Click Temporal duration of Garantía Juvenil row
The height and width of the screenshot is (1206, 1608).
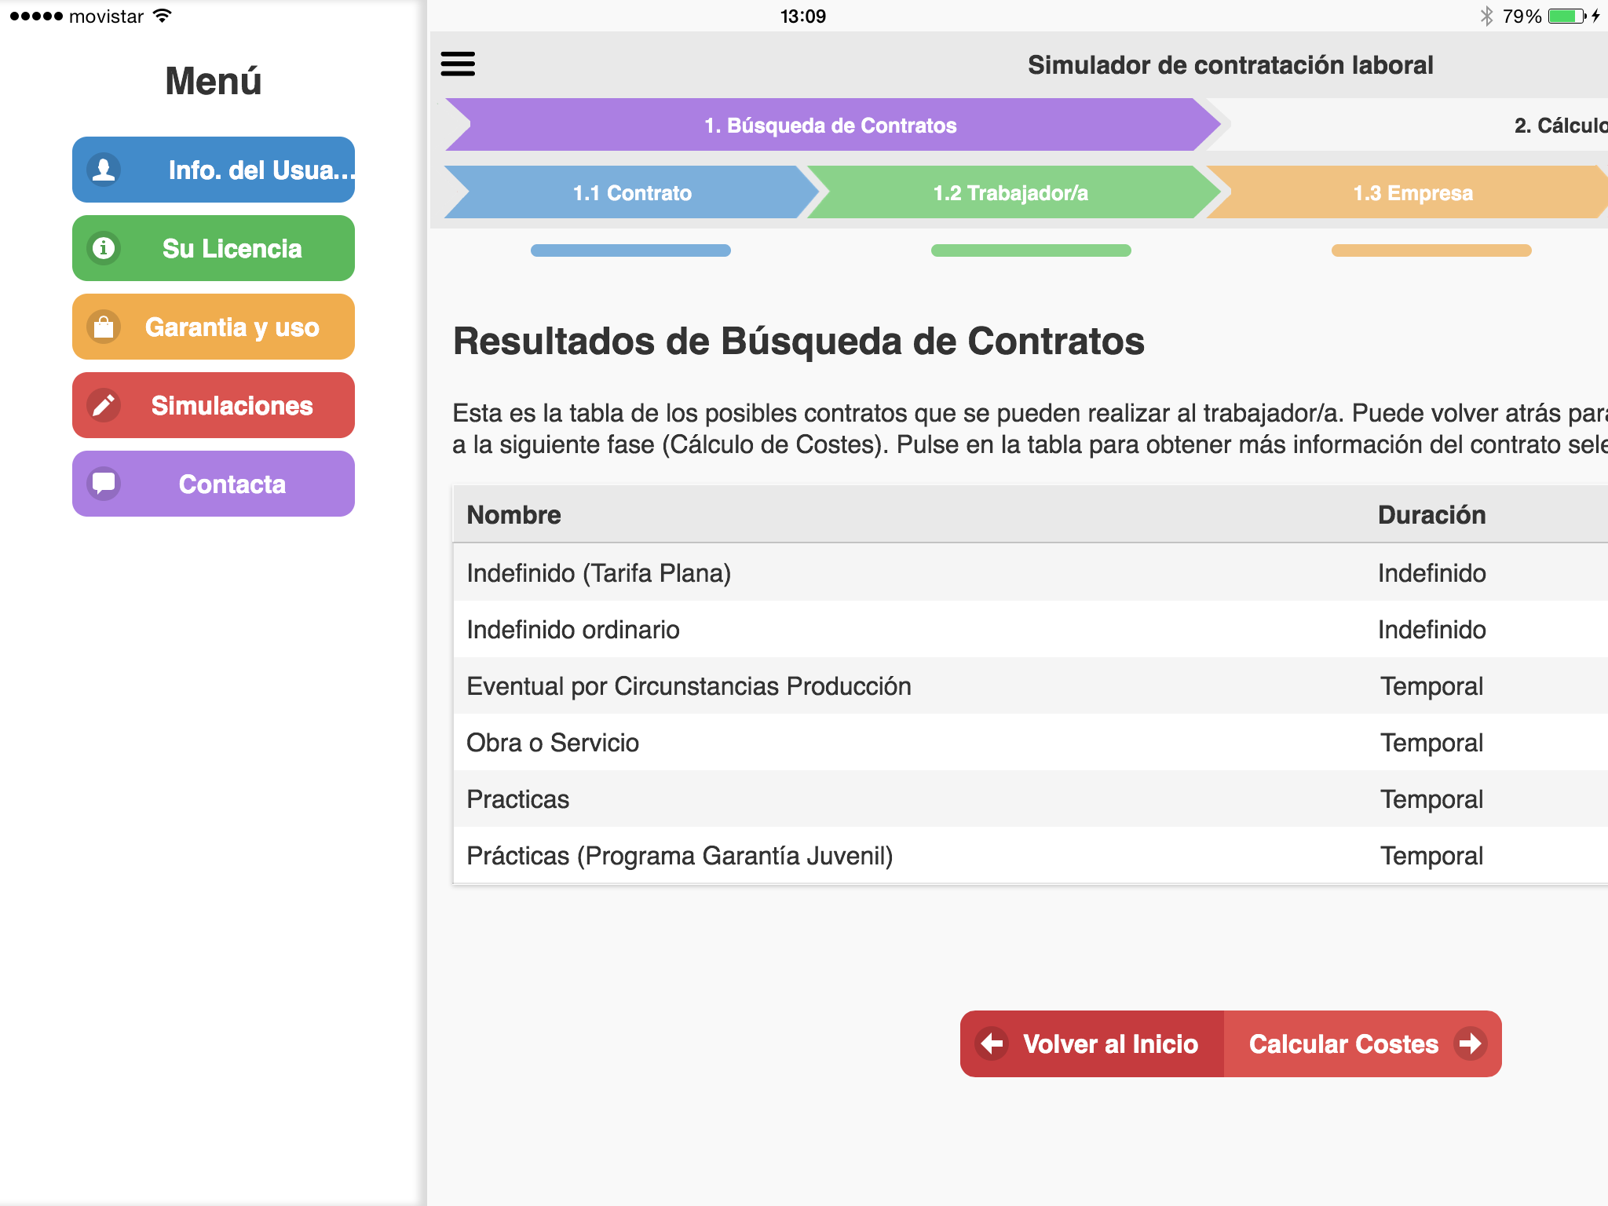1431,855
